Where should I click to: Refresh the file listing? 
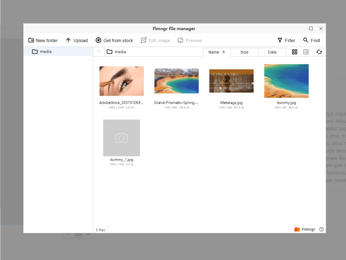pyautogui.click(x=319, y=52)
